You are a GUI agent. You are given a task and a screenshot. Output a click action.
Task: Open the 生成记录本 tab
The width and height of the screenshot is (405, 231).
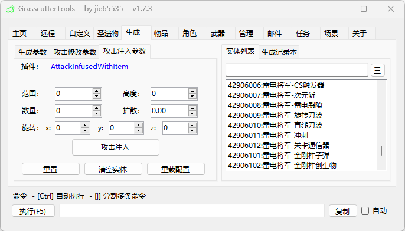[279, 52]
